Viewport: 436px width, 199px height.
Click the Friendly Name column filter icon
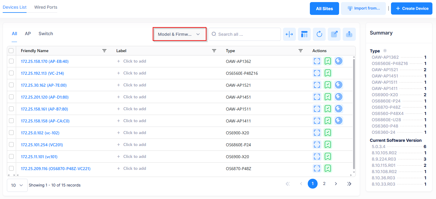[104, 51]
